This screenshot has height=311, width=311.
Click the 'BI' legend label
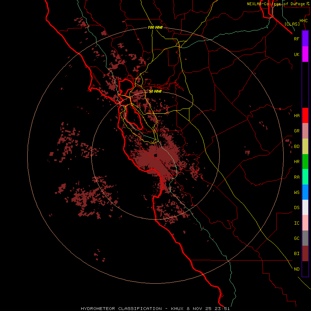coord(296,254)
